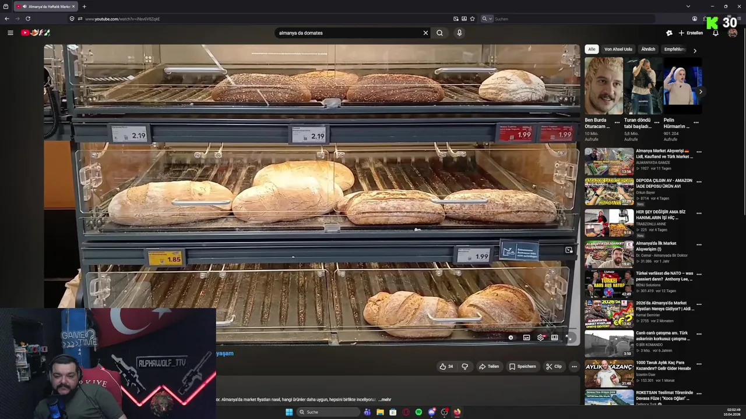Open a new browser tab

(84, 6)
